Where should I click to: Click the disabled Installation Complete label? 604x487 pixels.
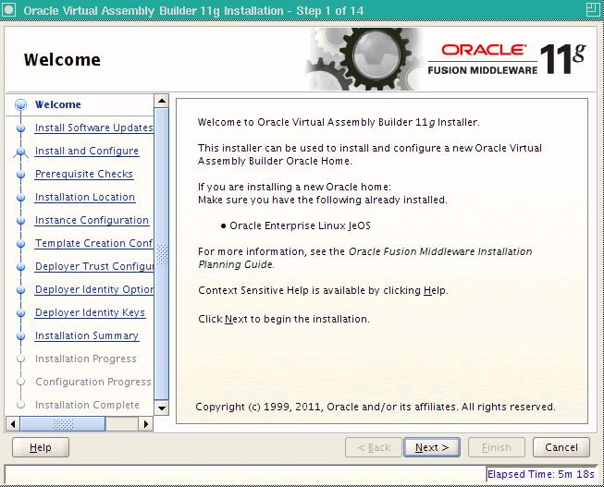[87, 405]
